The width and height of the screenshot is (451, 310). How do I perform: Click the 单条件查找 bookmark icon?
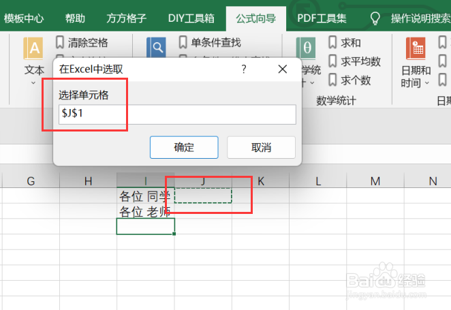point(183,42)
